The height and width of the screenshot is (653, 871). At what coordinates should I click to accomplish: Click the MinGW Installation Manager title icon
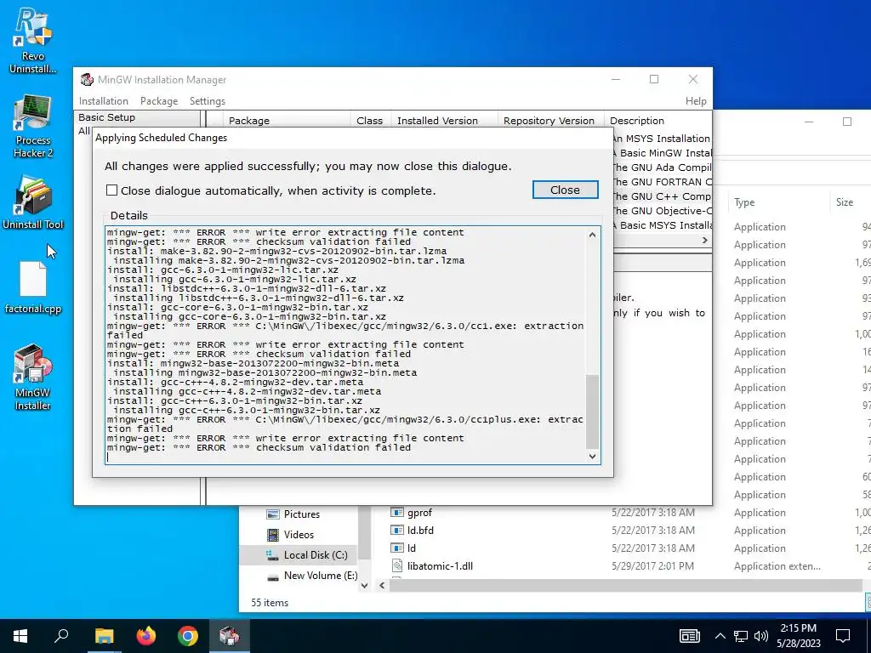pyautogui.click(x=87, y=79)
